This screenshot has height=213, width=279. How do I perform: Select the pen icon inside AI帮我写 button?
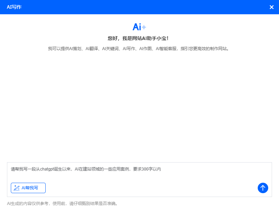[x=16, y=188]
